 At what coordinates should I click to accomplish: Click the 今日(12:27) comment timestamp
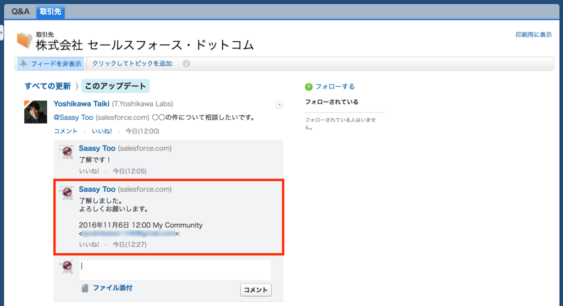pos(130,244)
